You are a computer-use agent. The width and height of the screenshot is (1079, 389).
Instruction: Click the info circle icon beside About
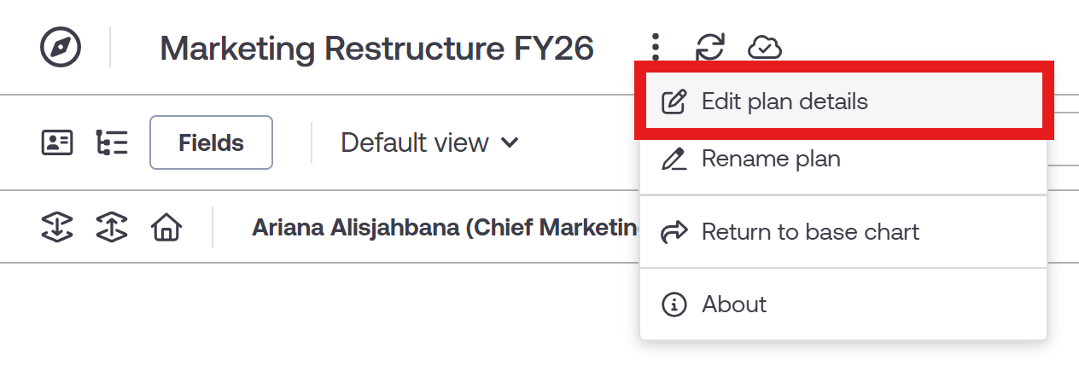coord(674,305)
